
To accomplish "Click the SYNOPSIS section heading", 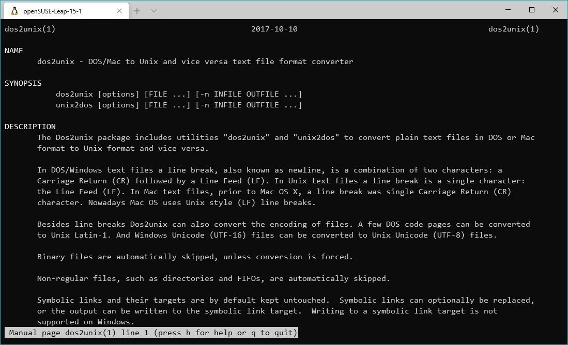I will (23, 83).
